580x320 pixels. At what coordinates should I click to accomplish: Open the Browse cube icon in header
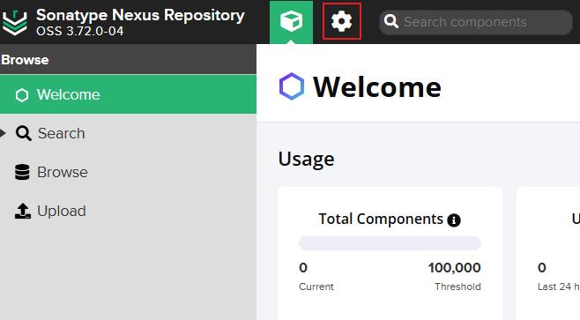(291, 22)
